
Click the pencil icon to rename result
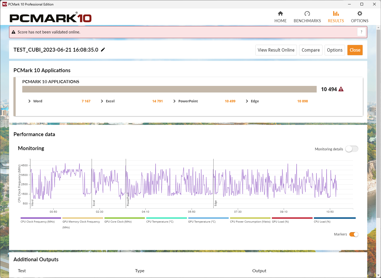(x=103, y=50)
